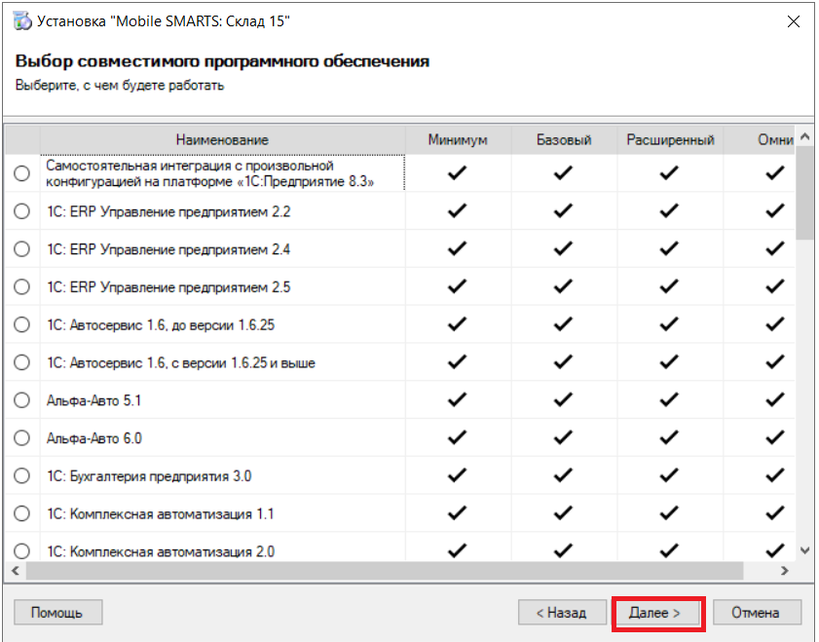Click Омни checkmark in ERP 2.2 row
This screenshot has width=819, height=642.
[x=775, y=211]
